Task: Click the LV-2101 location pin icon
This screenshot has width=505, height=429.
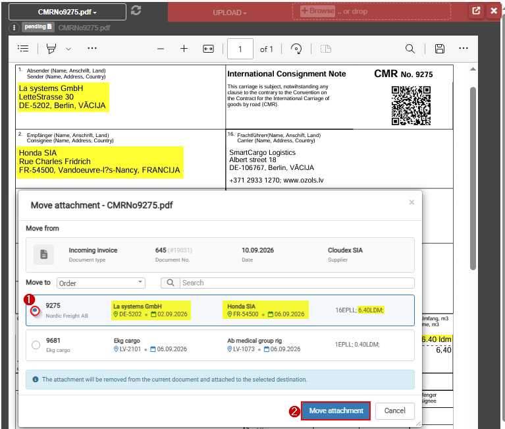Action: click(116, 349)
